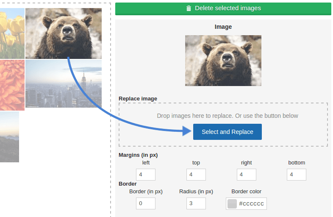Screen dimensions: 333x217
Task: Open the Border color swatch picker
Action: 232,204
